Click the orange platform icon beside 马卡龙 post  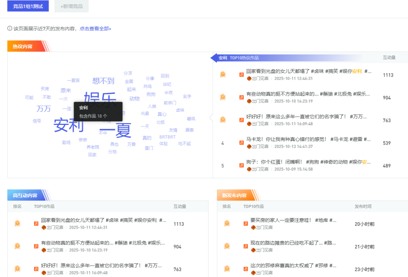(241, 143)
